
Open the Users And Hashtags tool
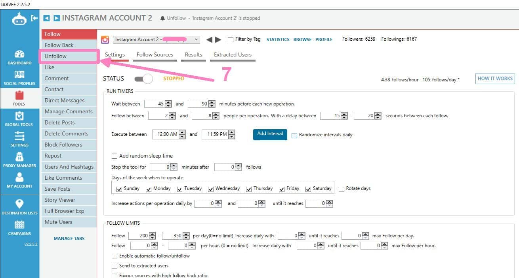[69, 167]
